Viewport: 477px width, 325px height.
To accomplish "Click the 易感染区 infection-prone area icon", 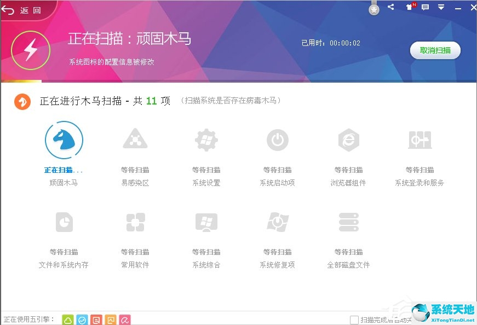I will (x=135, y=140).
